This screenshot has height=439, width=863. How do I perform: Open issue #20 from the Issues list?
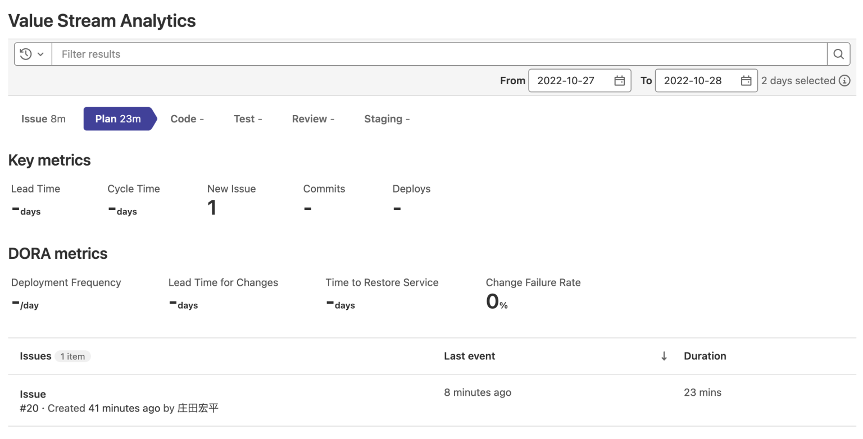tap(33, 394)
